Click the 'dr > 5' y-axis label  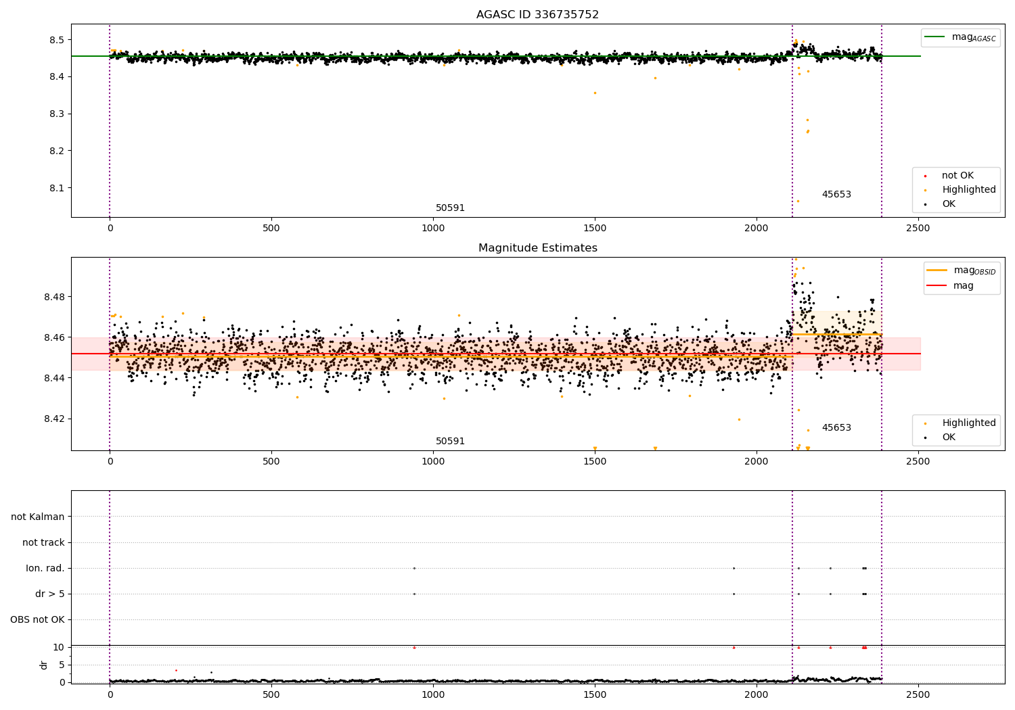50,594
